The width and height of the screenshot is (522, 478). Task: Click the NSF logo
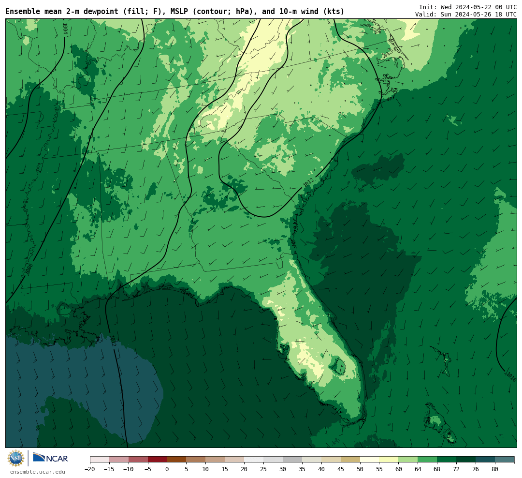[x=15, y=458]
